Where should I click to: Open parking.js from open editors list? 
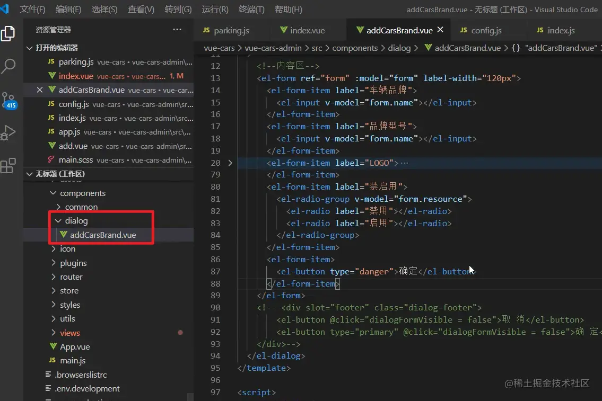point(109,62)
